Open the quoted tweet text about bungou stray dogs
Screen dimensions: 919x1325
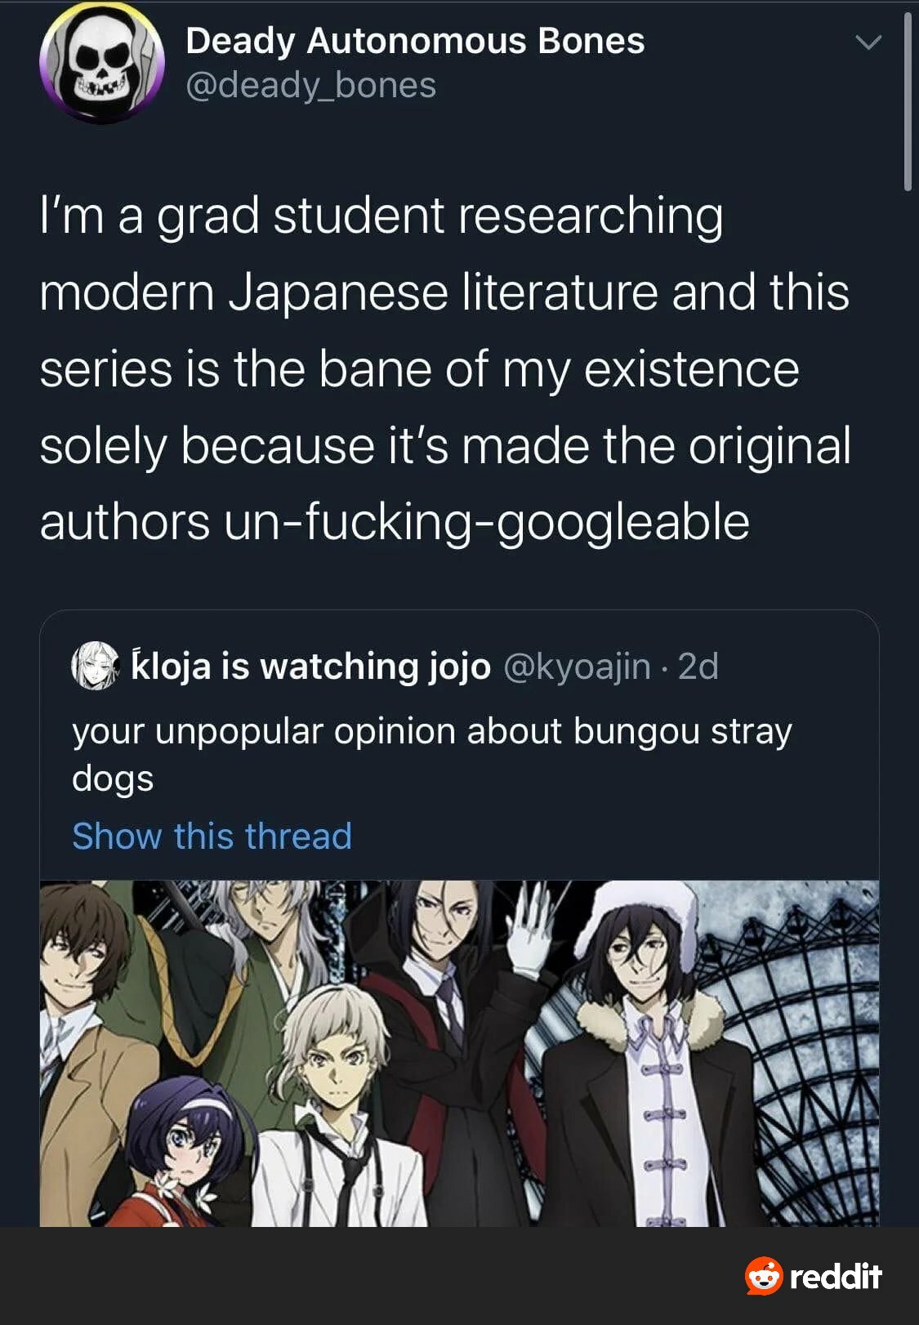tap(431, 754)
